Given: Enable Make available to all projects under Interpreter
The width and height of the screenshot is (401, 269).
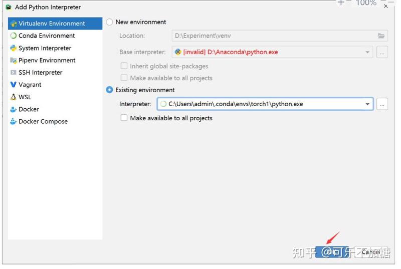Looking at the screenshot, I should pos(124,118).
